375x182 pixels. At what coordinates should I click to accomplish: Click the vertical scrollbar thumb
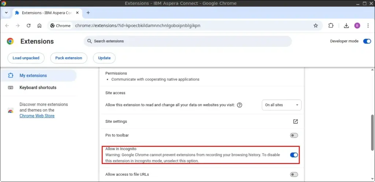372,133
